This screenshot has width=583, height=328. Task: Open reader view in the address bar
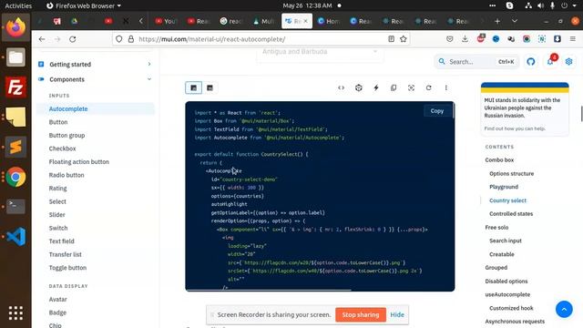391,39
